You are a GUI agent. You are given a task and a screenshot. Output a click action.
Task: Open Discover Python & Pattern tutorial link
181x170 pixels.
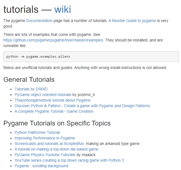[x=82, y=106]
